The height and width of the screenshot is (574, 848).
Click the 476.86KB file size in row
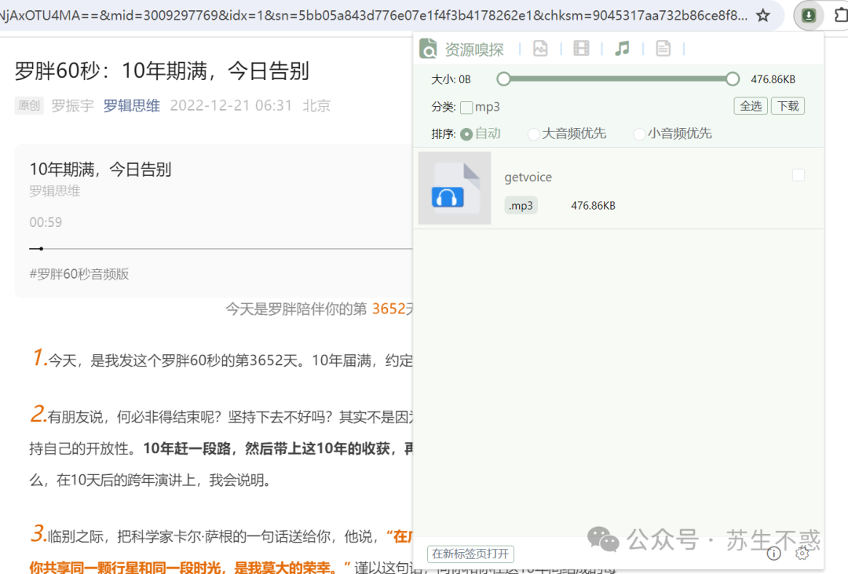[x=594, y=206]
